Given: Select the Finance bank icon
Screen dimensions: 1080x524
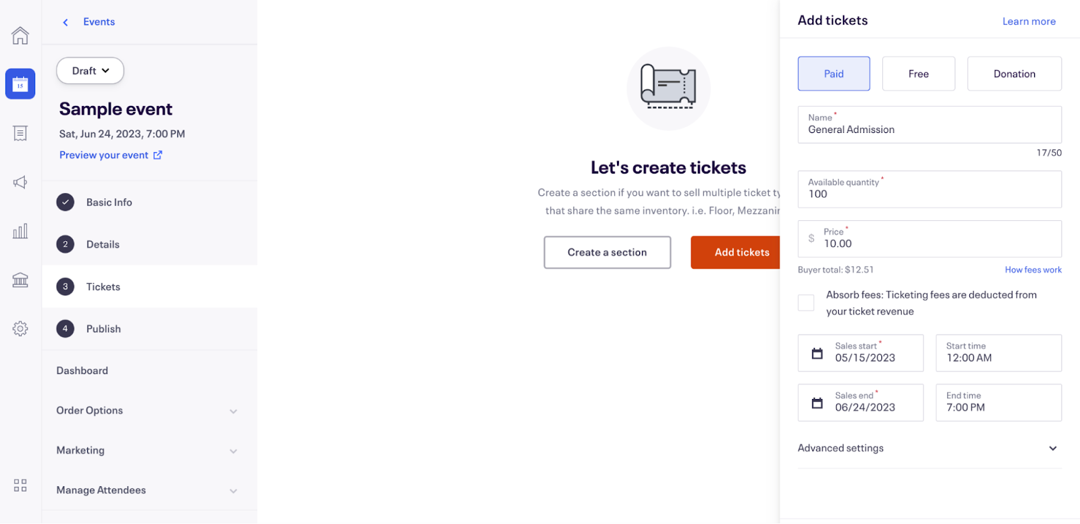Looking at the screenshot, I should click(20, 280).
